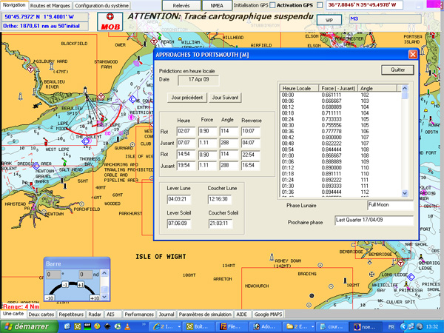Select the Une carte tab
Screen dimensions: 444x333
pyautogui.click(x=13, y=314)
